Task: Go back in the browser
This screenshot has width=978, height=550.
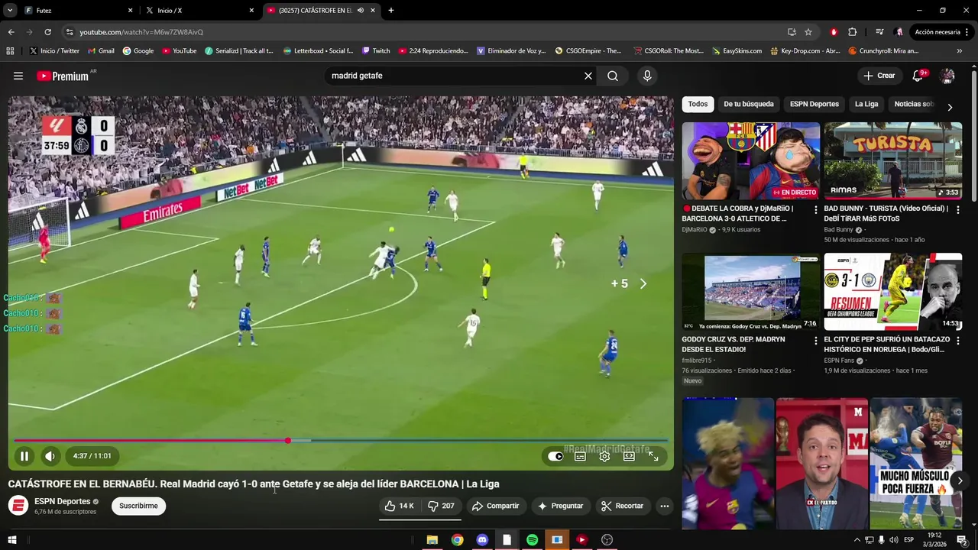Action: click(11, 32)
